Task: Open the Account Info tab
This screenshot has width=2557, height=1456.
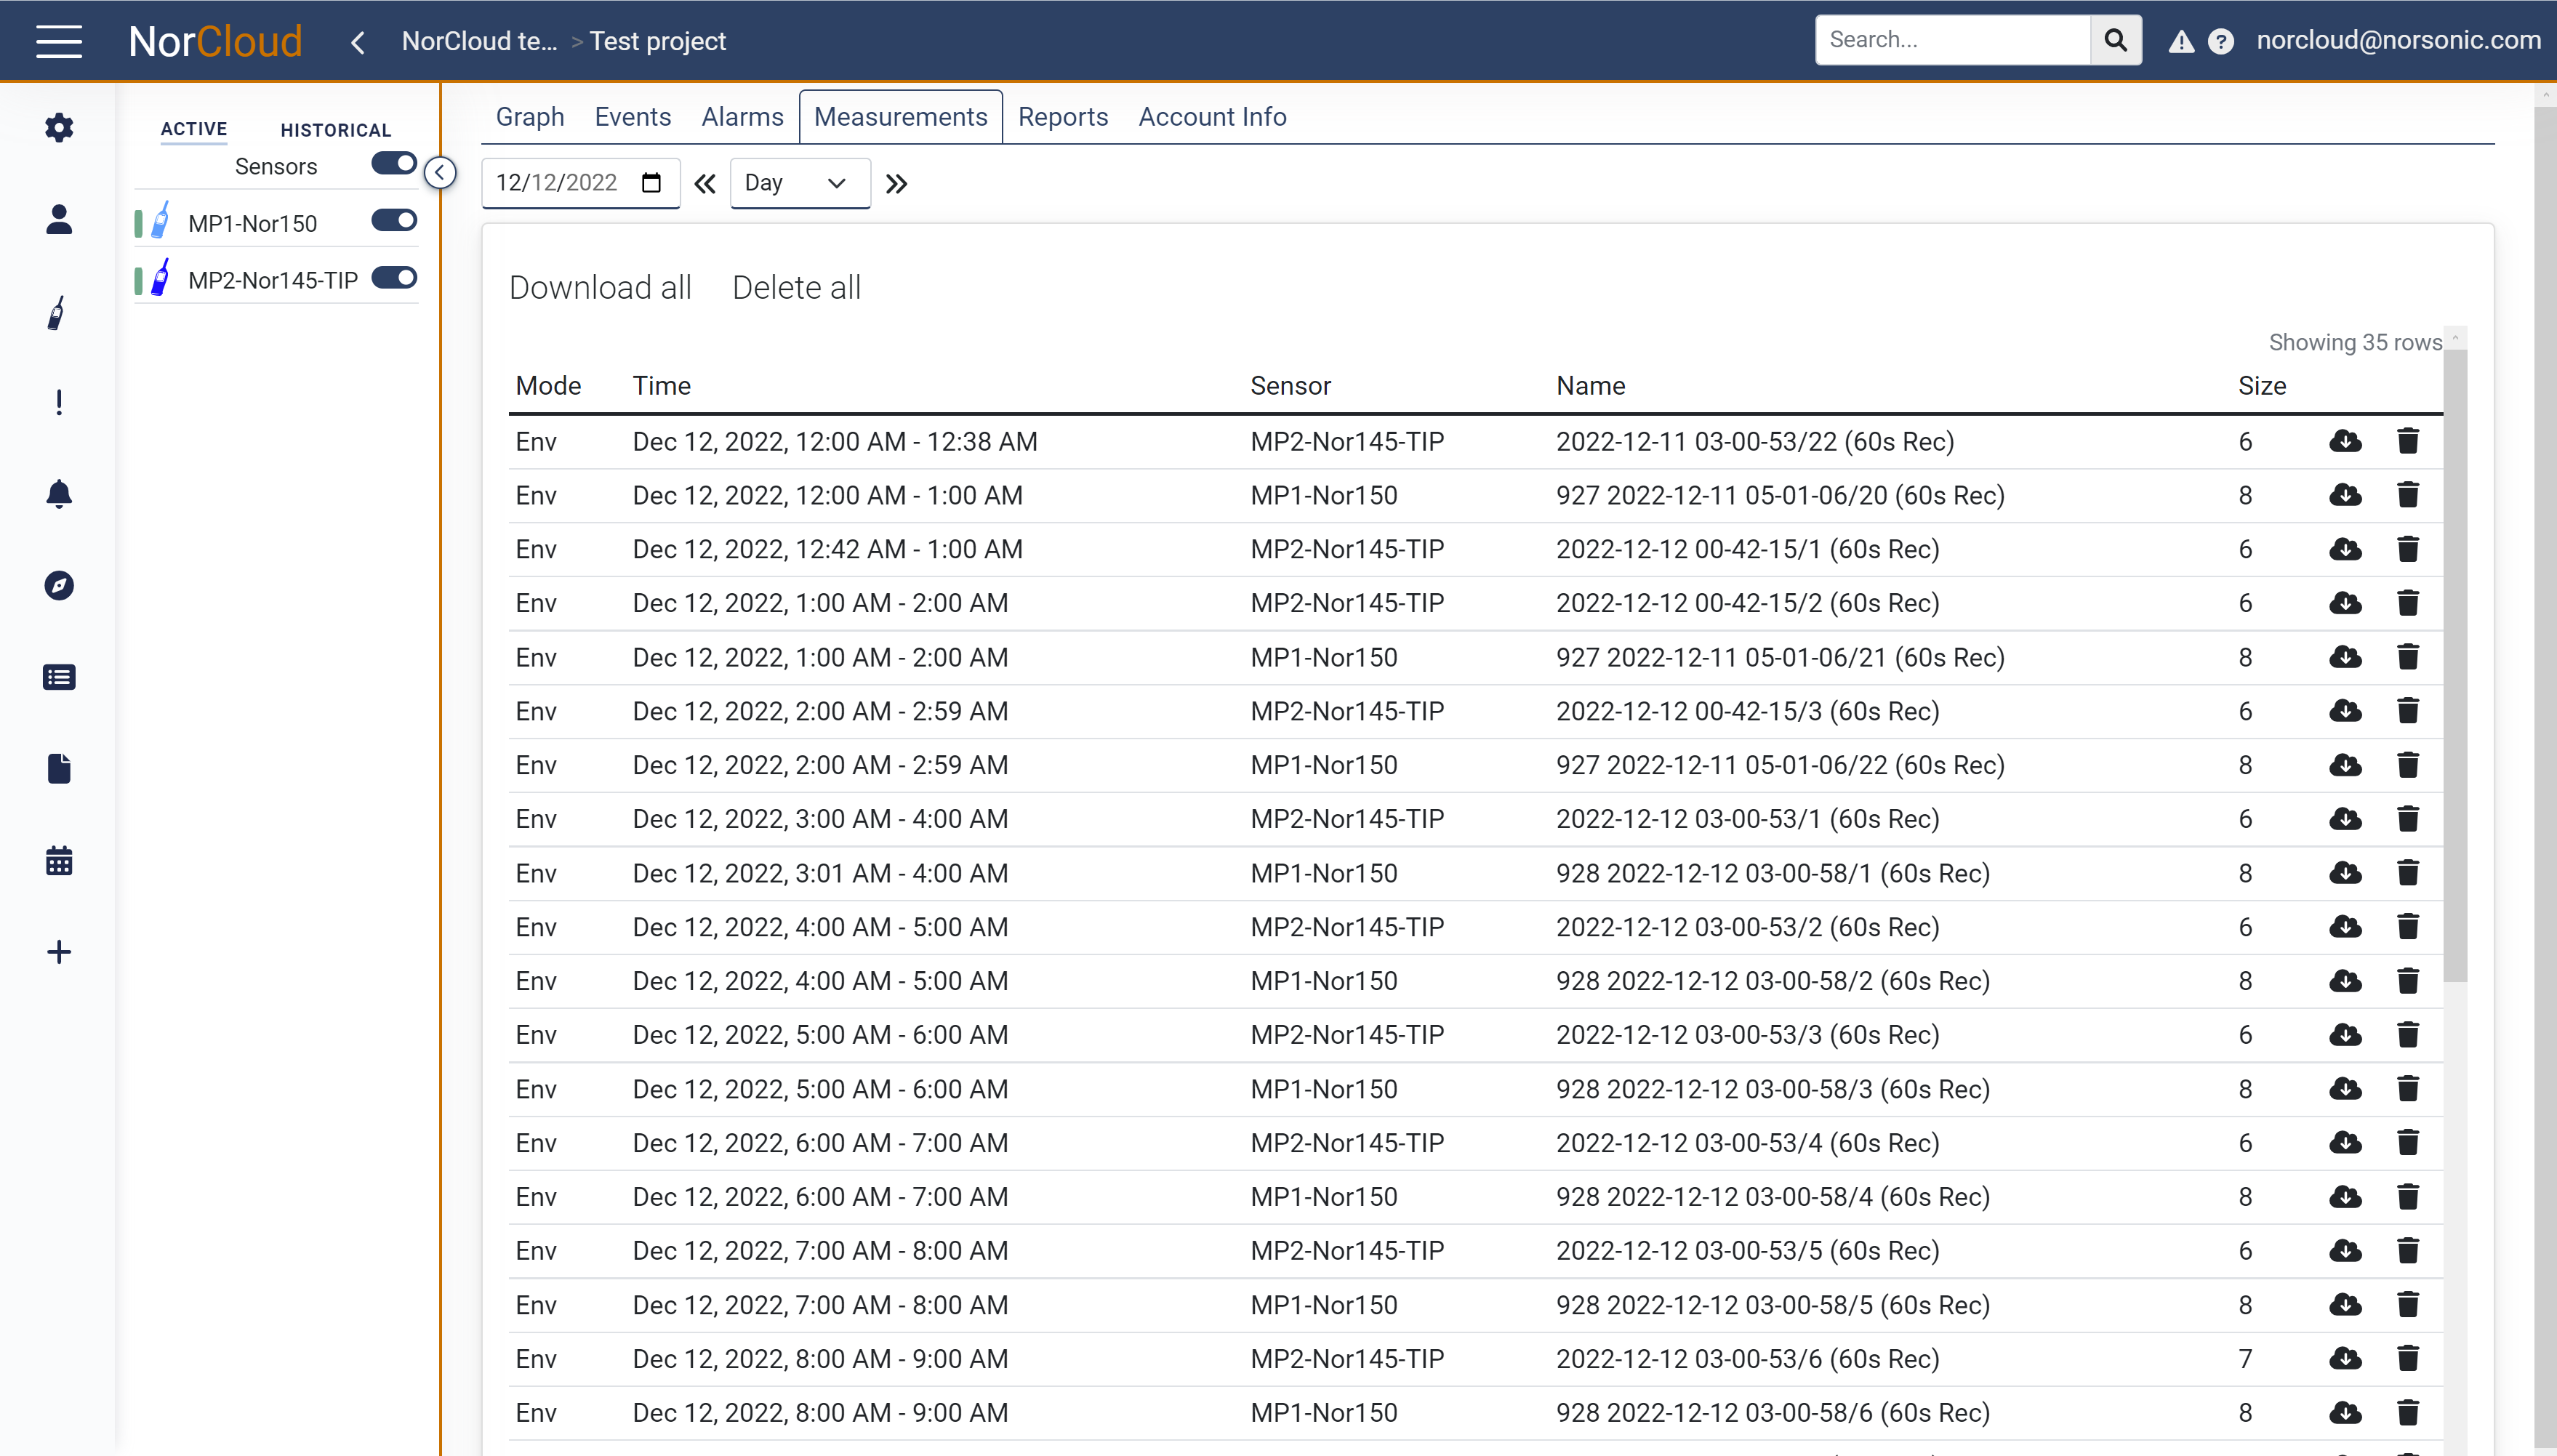Action: click(1212, 117)
